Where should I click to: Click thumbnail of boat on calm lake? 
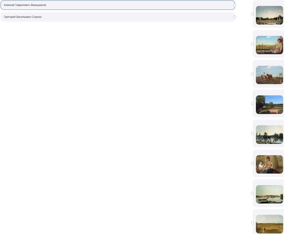pyautogui.click(x=269, y=194)
